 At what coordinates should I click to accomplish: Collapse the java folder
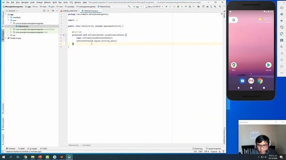(8, 20)
